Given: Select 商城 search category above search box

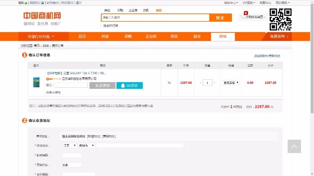Looking at the screenshot, I should [159, 10].
